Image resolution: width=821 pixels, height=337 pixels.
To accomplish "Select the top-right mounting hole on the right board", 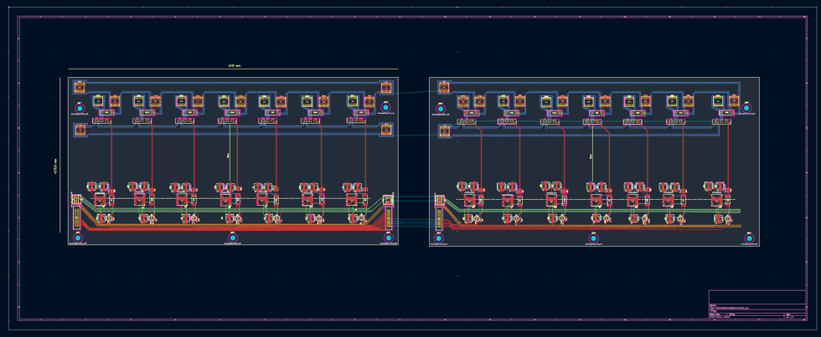I will pos(746,108).
